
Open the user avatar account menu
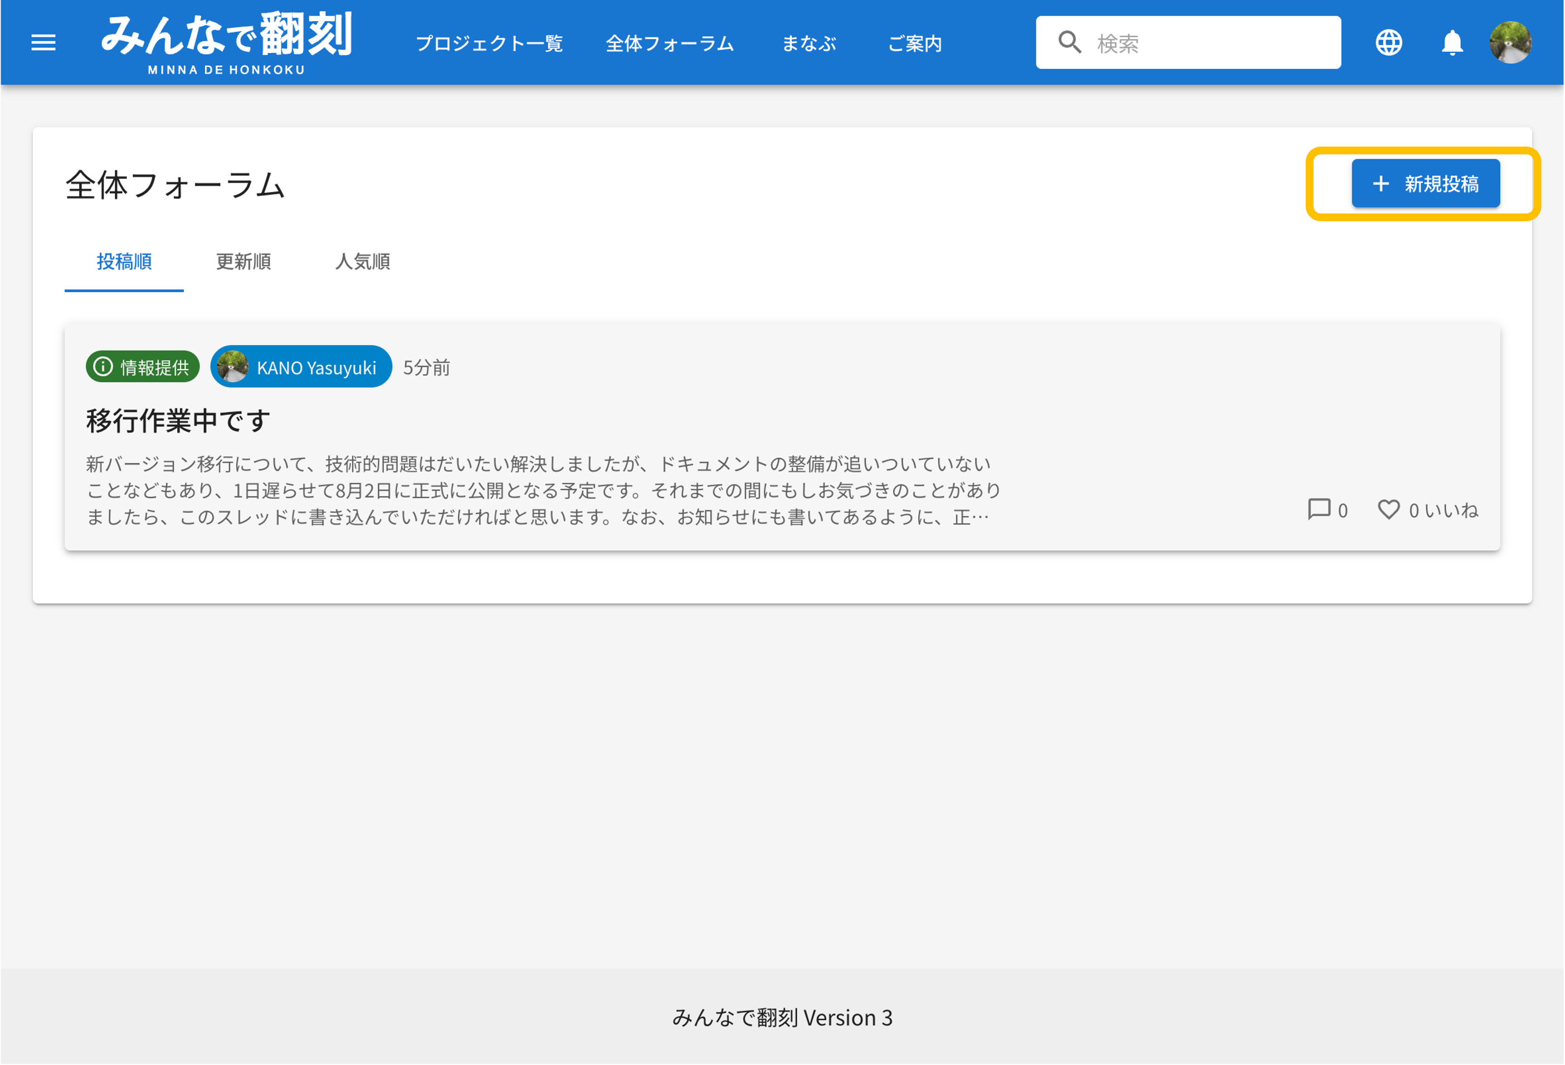coord(1510,42)
